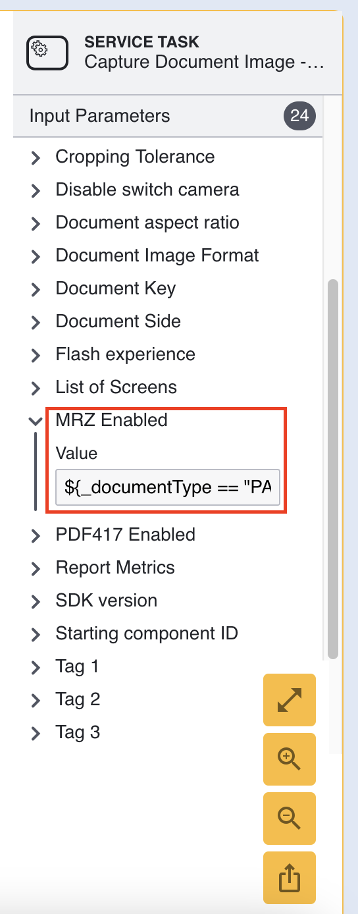Select the Document Key item
Screen dimensions: 358x914
point(116,288)
